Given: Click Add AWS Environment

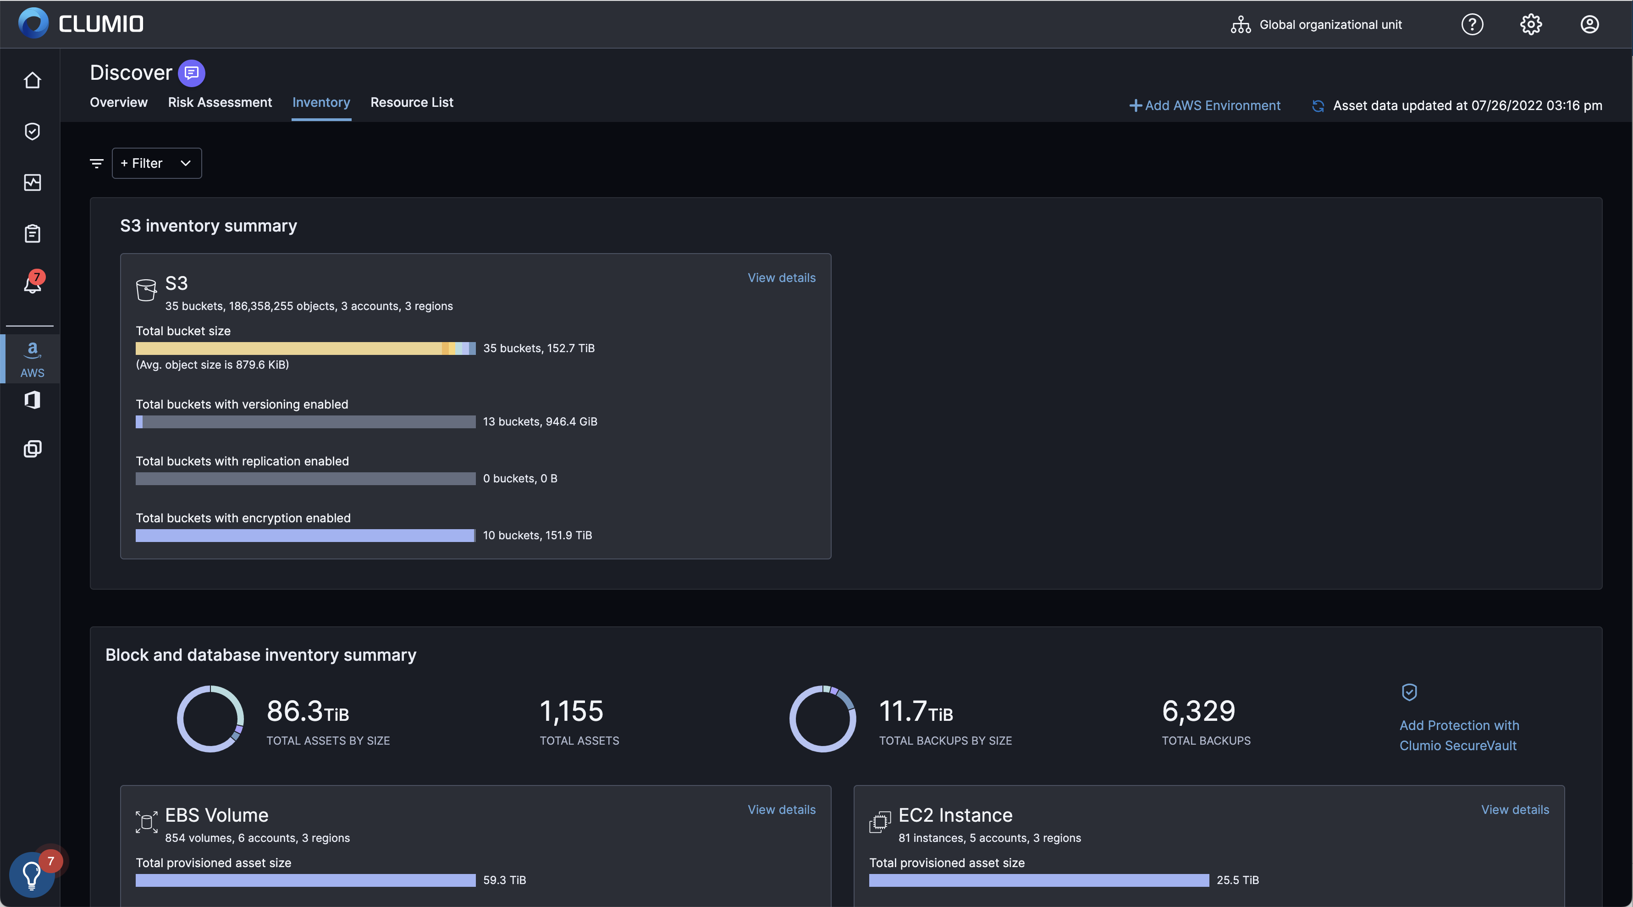Looking at the screenshot, I should click(1204, 105).
